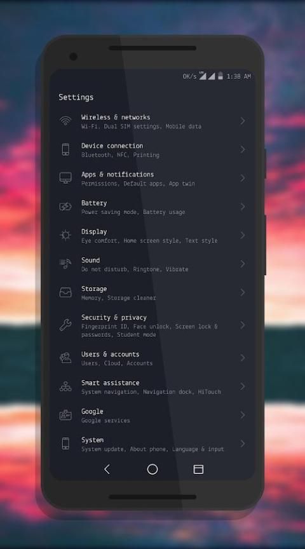This screenshot has width=305, height=549.
Task: Tap the Back navigation button
Action: pos(107,469)
